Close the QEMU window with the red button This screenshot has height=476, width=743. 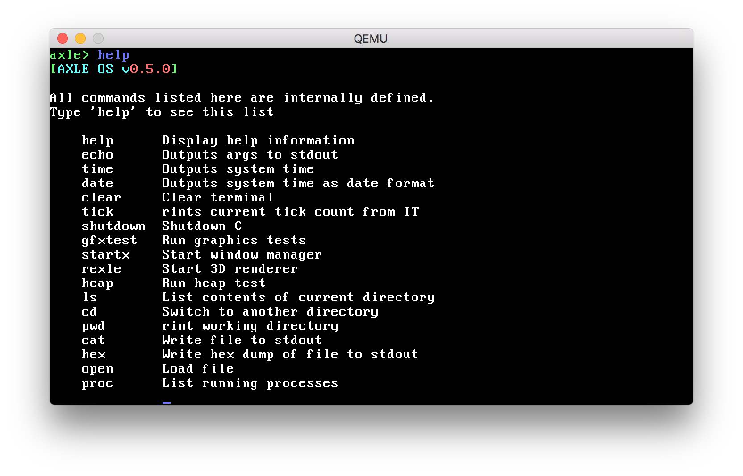coord(63,39)
